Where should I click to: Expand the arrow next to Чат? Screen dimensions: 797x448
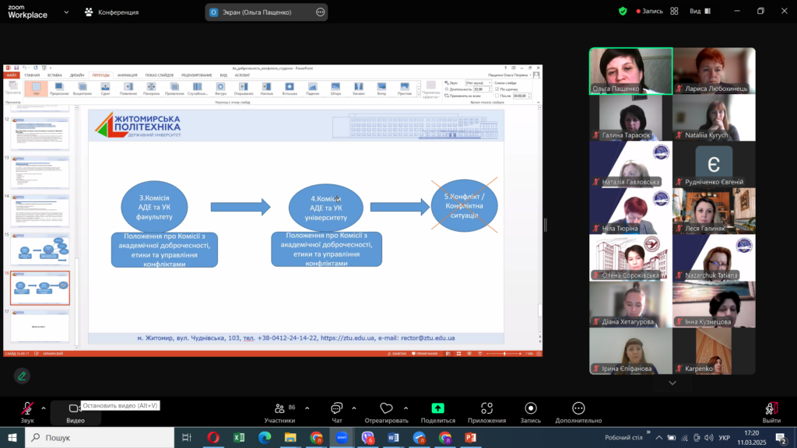point(354,408)
